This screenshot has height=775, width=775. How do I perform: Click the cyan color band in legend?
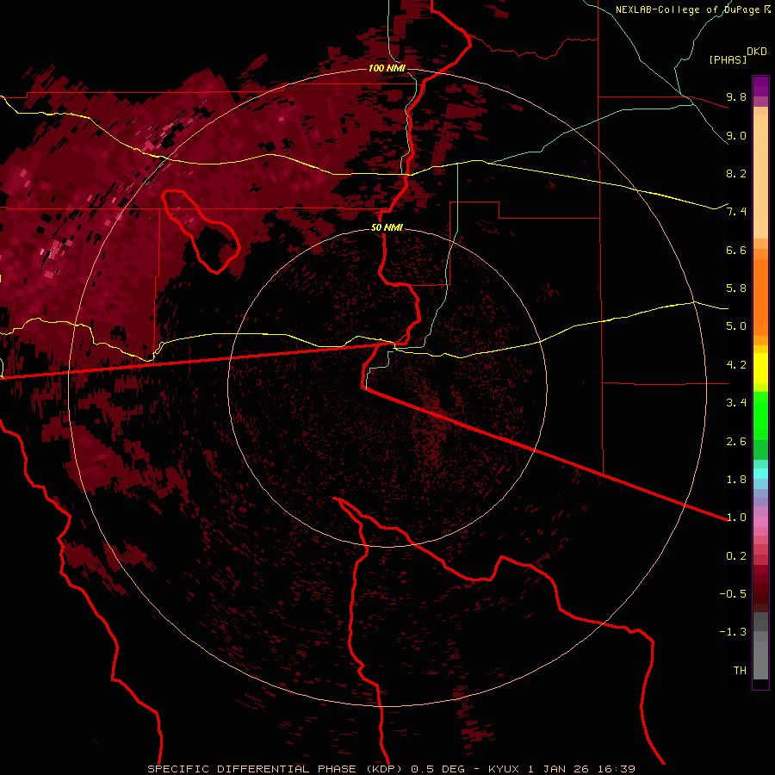click(760, 474)
